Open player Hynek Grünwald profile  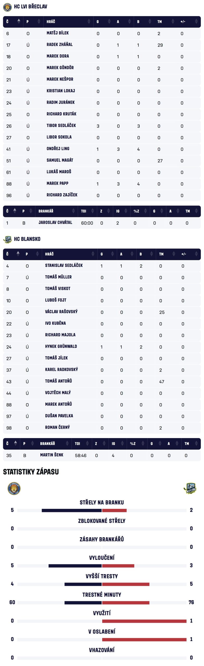click(x=61, y=347)
